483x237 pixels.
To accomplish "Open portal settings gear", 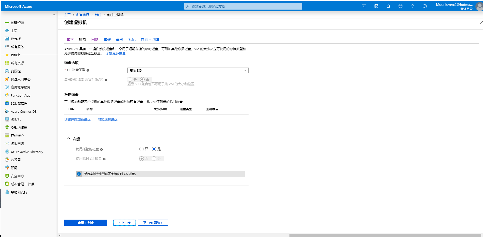I will [400, 6].
